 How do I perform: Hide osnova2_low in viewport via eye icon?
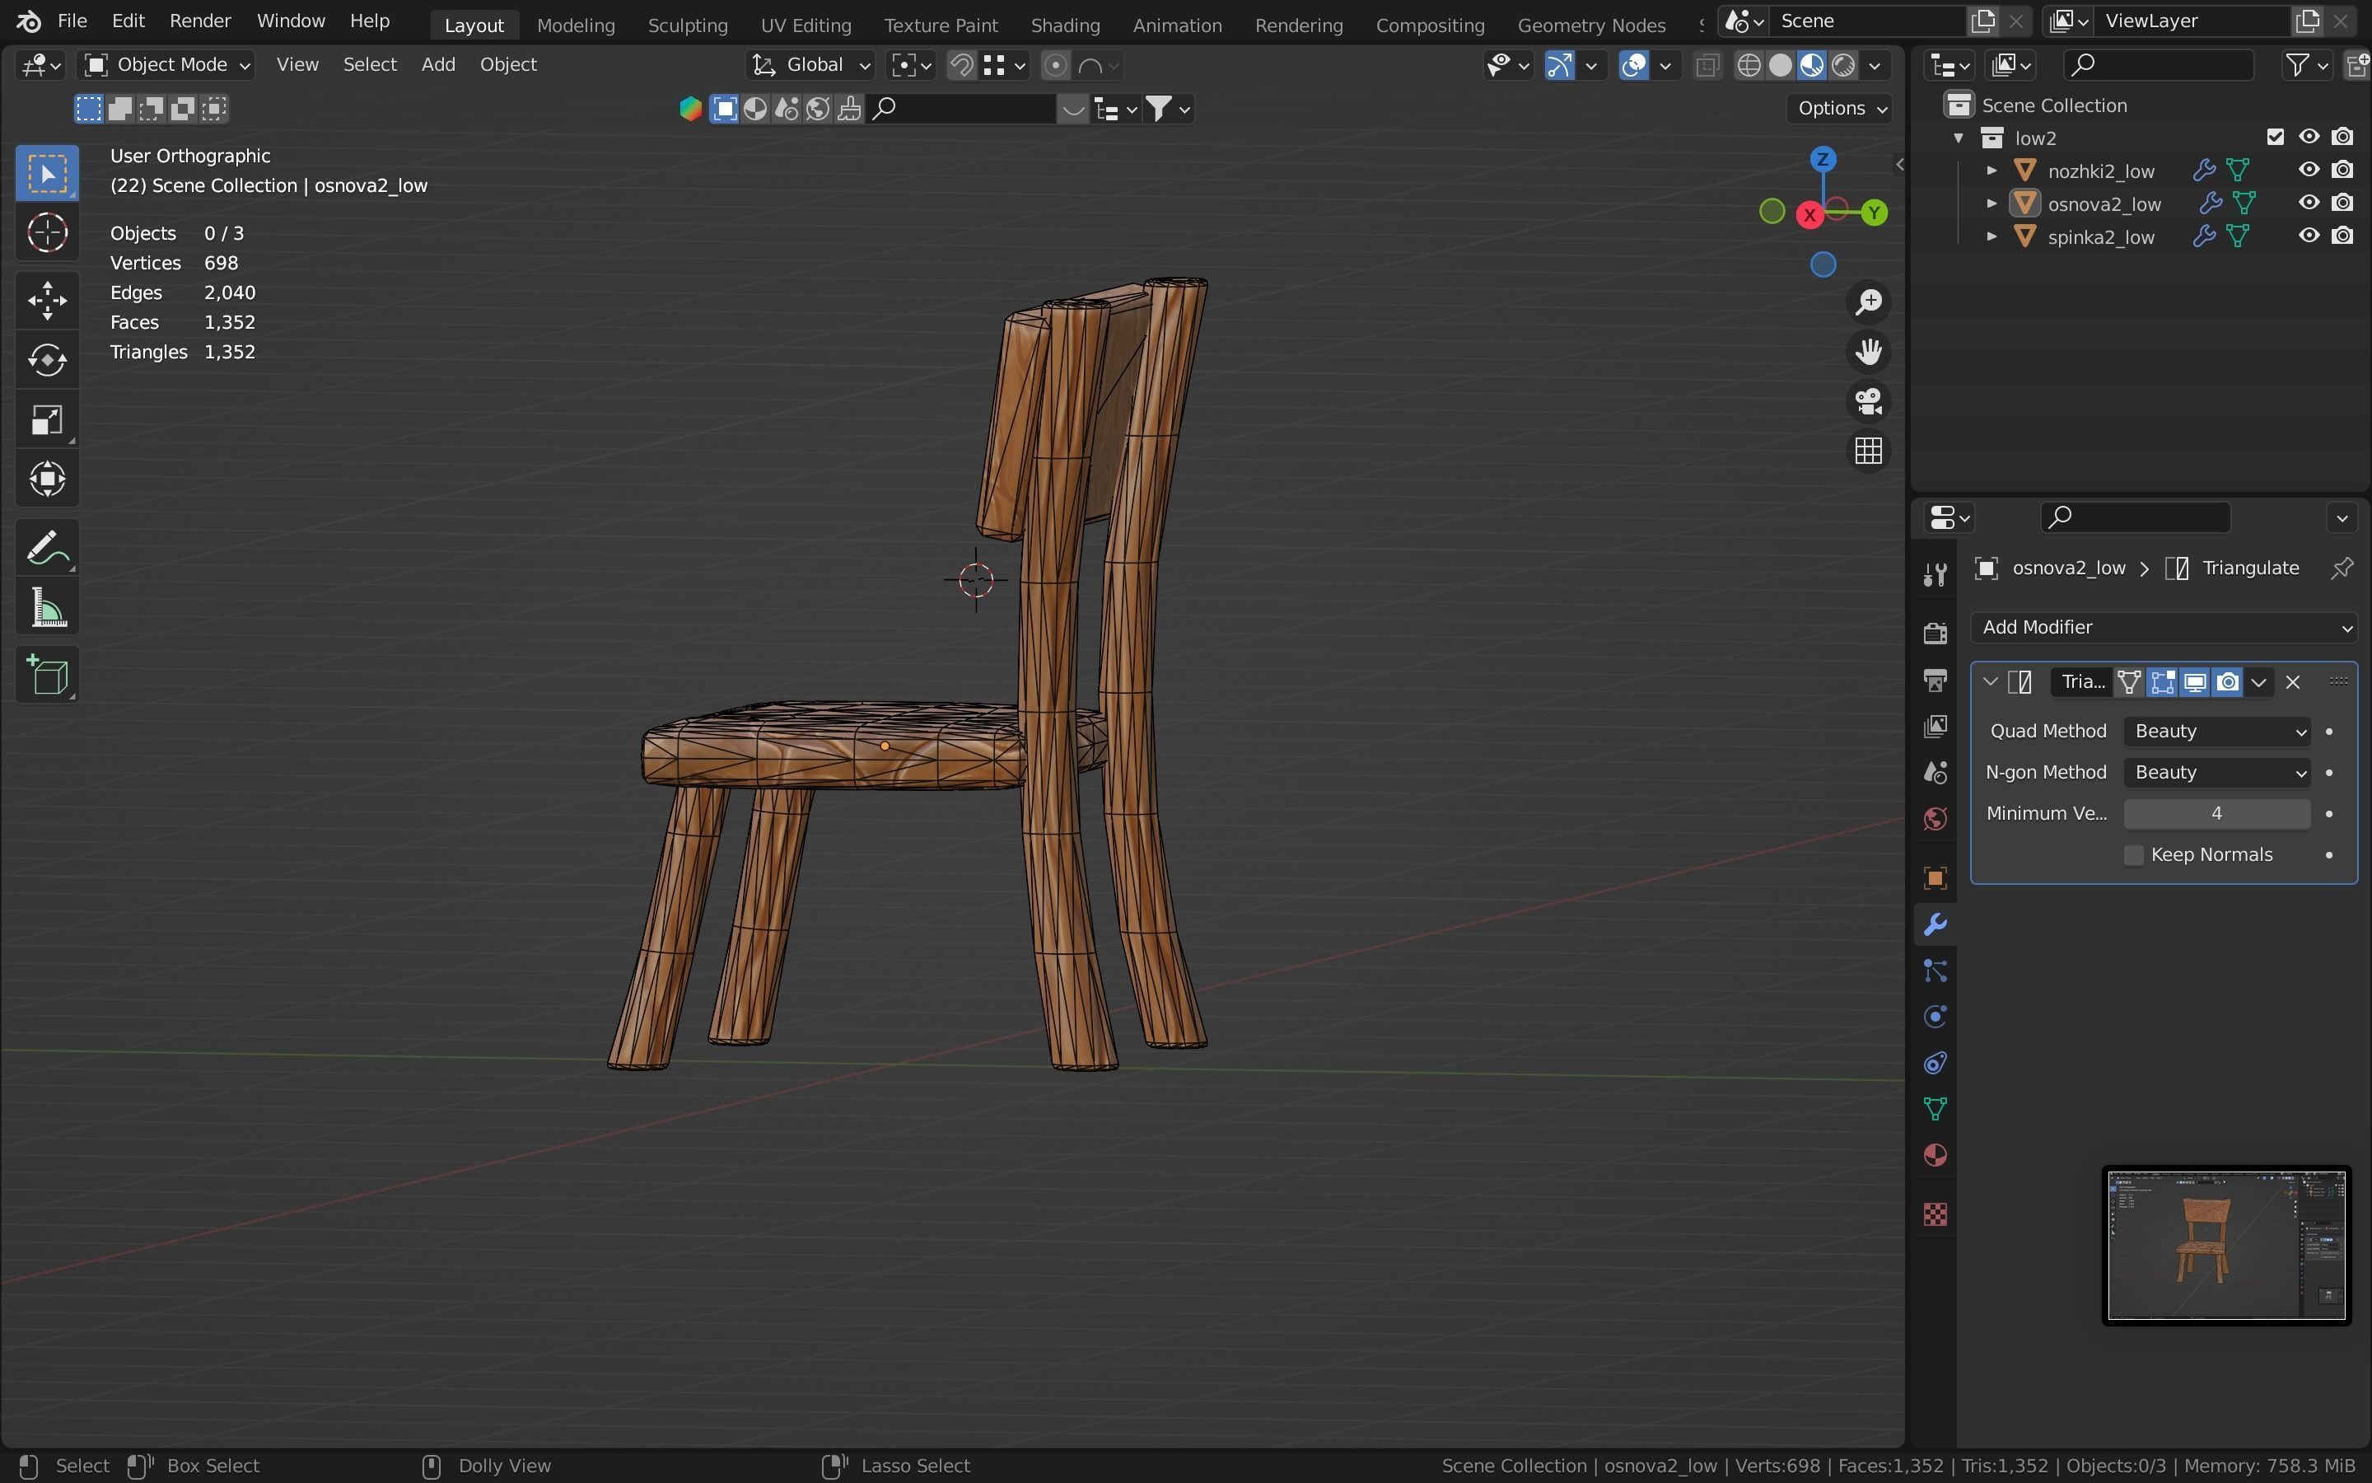click(x=2309, y=203)
